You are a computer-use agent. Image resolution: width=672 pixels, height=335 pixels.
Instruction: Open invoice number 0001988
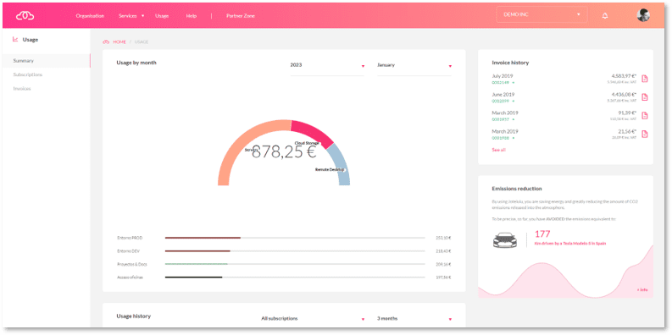click(500, 138)
